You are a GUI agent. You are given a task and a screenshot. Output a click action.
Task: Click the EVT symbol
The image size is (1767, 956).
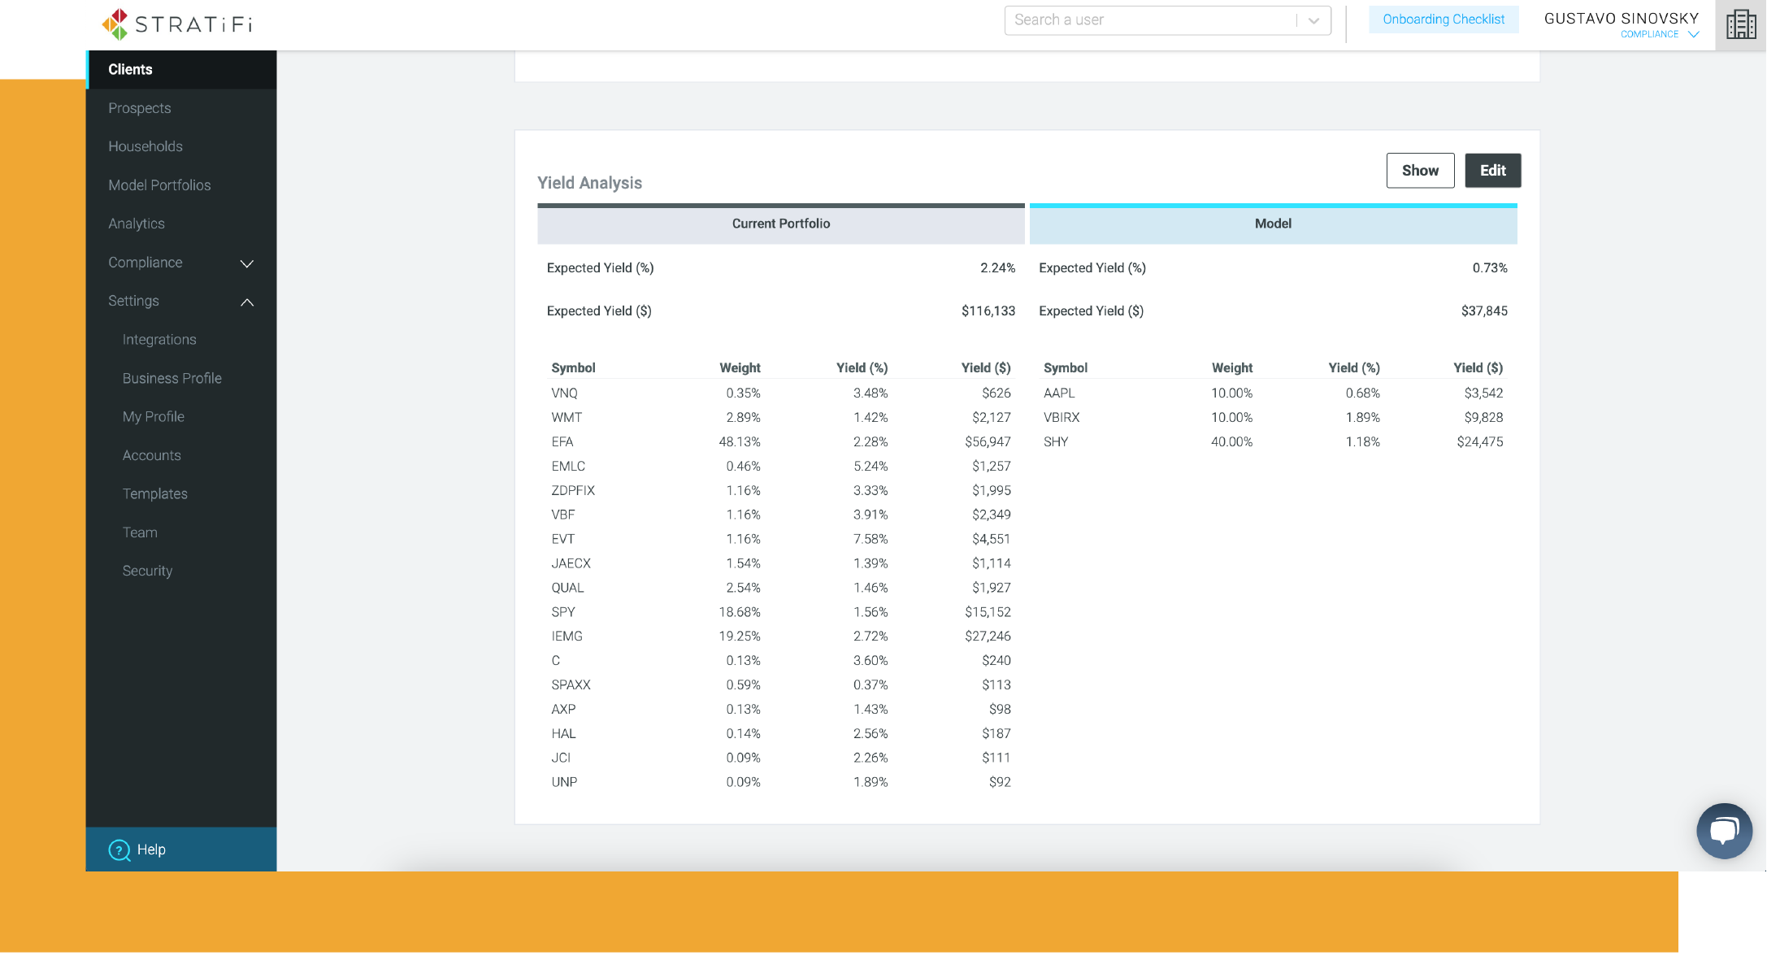click(563, 540)
